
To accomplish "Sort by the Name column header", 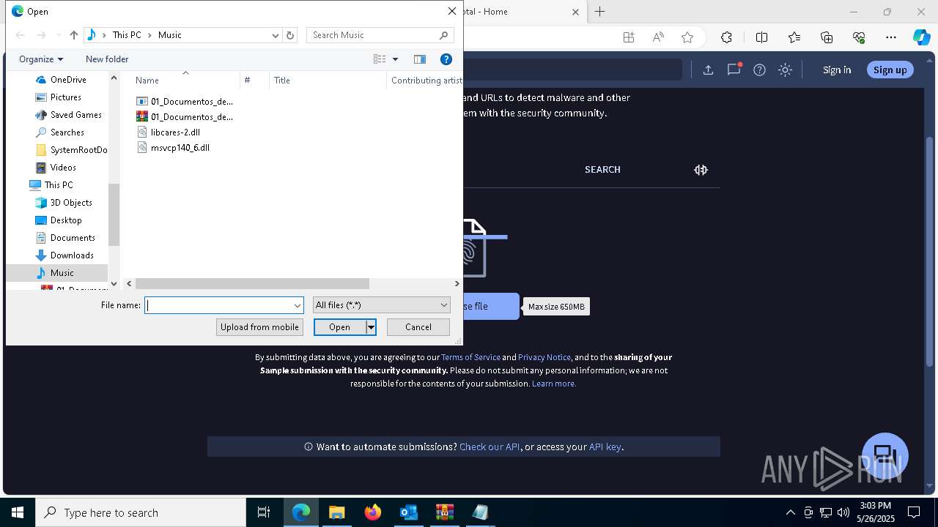I will (x=147, y=81).
